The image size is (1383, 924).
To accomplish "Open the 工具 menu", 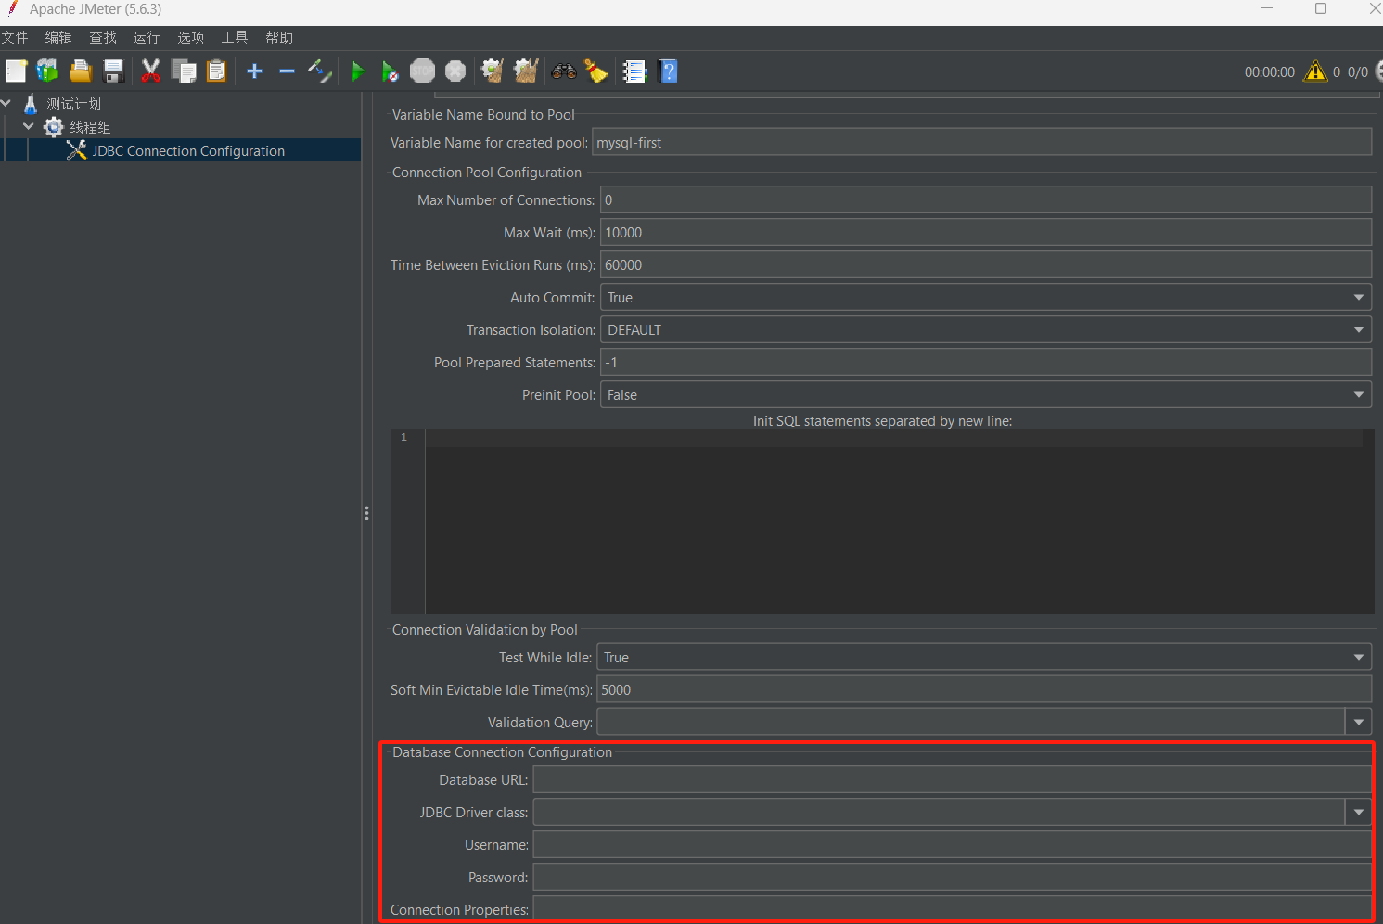I will (x=235, y=37).
